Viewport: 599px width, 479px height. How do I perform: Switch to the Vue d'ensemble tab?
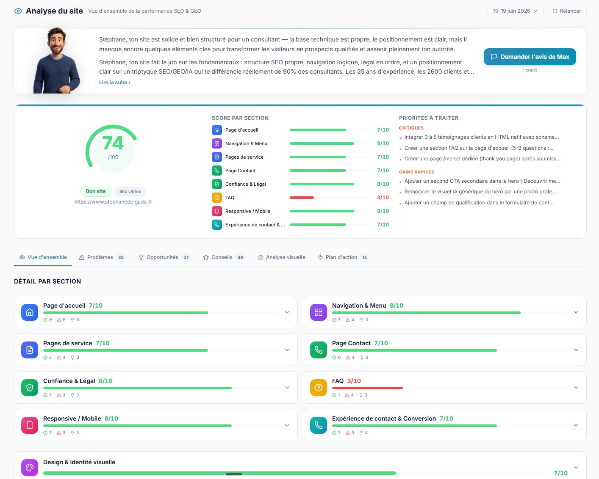(43, 257)
